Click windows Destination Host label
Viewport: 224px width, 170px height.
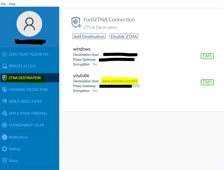point(86,55)
